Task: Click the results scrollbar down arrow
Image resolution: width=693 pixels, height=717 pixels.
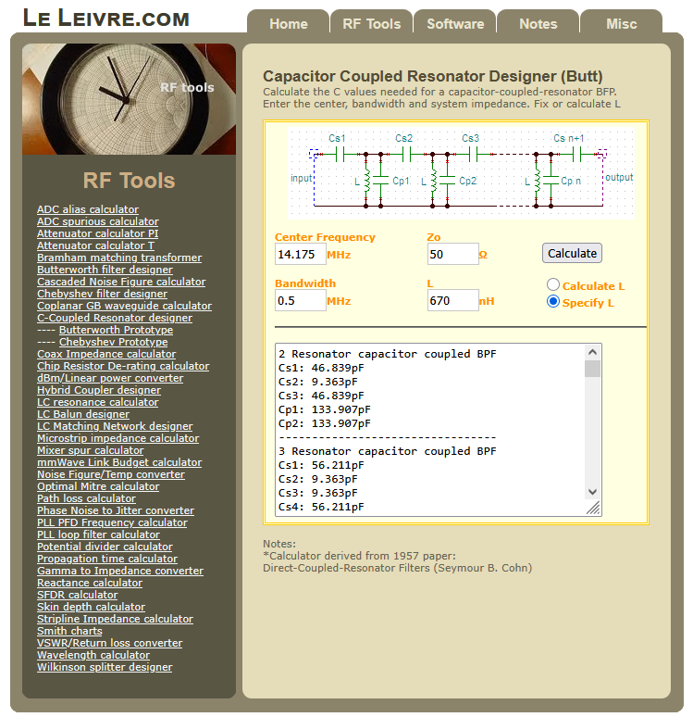Action: (x=592, y=492)
